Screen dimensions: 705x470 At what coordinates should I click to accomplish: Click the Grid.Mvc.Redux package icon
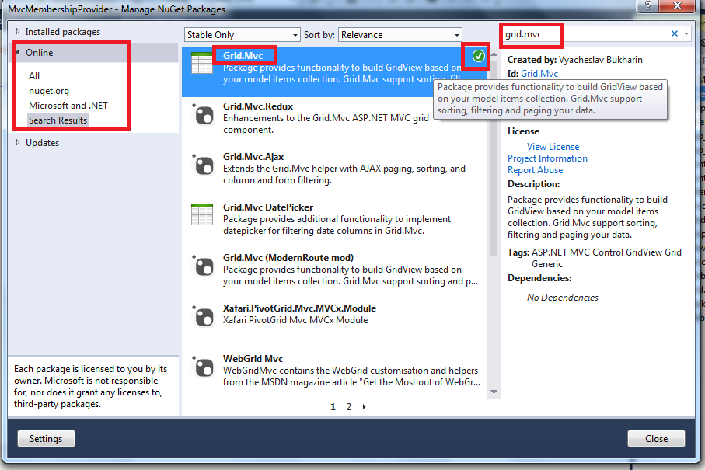click(x=203, y=114)
